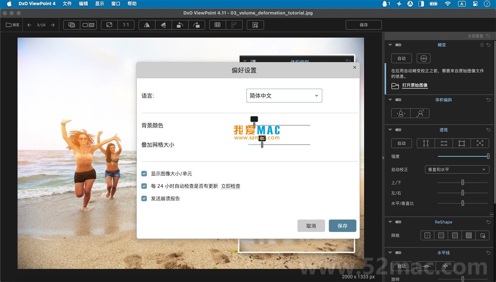Collapse the 体积偏斜 section triangle

(390, 100)
